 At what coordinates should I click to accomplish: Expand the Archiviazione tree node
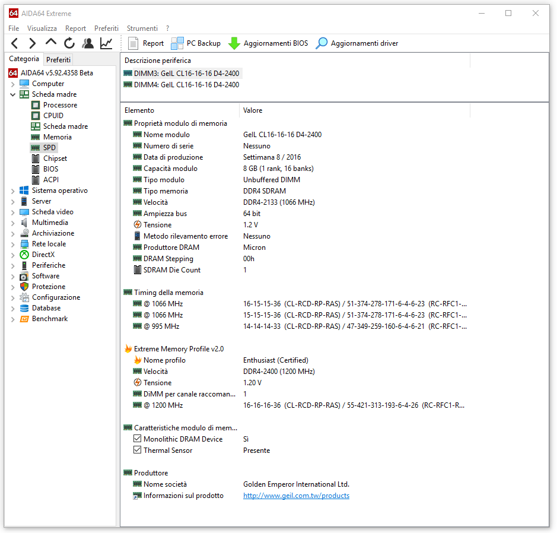13,233
